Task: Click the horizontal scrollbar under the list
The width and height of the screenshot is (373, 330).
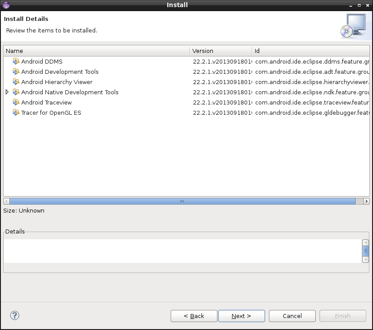Action: click(x=182, y=201)
